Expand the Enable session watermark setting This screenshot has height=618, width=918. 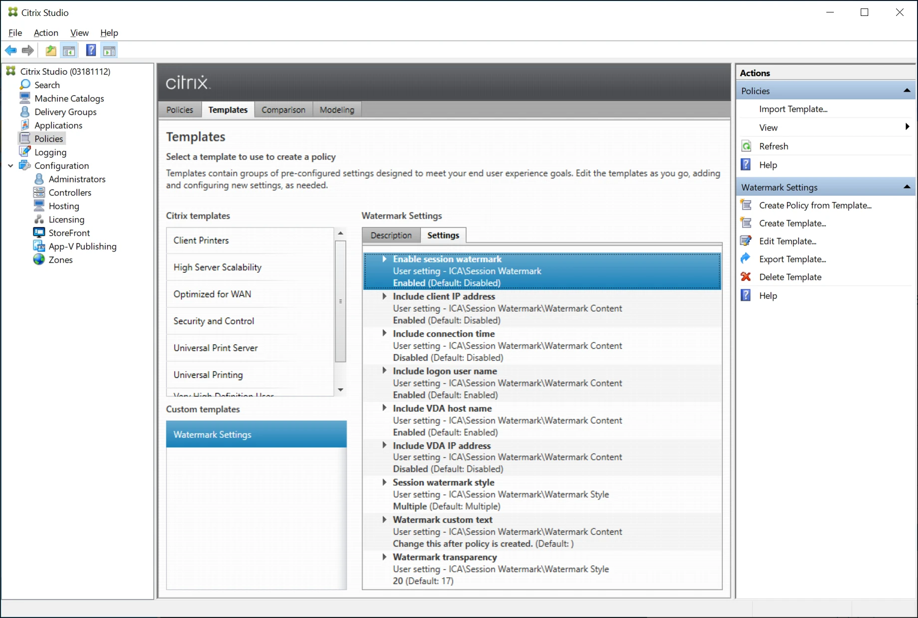385,259
